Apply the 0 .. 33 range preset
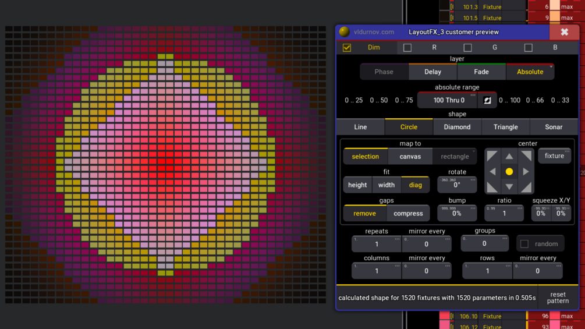The image size is (585, 329). point(560,100)
